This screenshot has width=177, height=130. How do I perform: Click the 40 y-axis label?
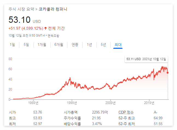pos(10,79)
